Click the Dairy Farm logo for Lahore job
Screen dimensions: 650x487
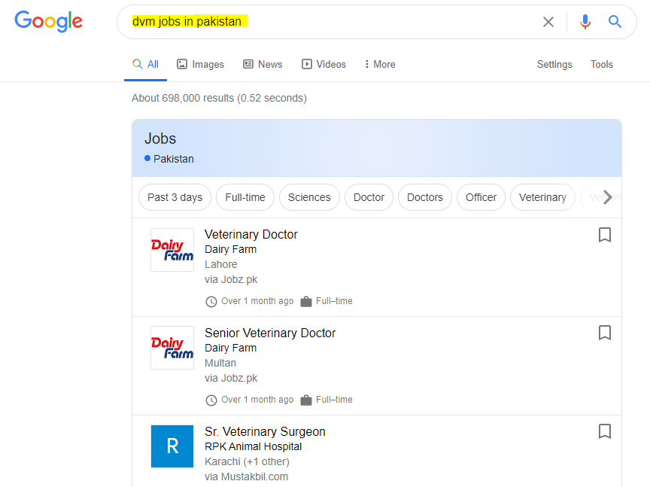(x=172, y=250)
